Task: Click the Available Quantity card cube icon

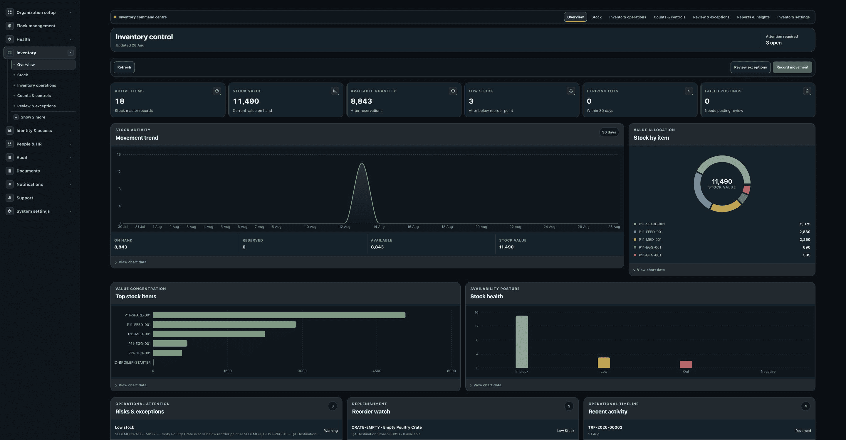Action: 453,91
